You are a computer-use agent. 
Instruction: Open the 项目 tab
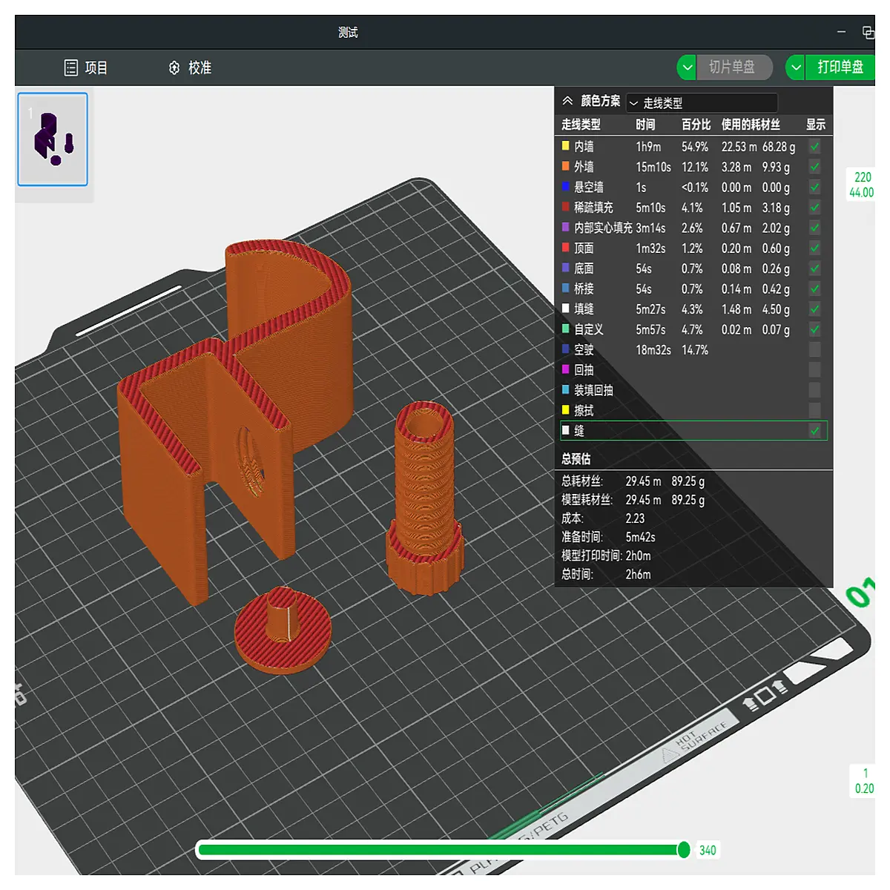86,68
